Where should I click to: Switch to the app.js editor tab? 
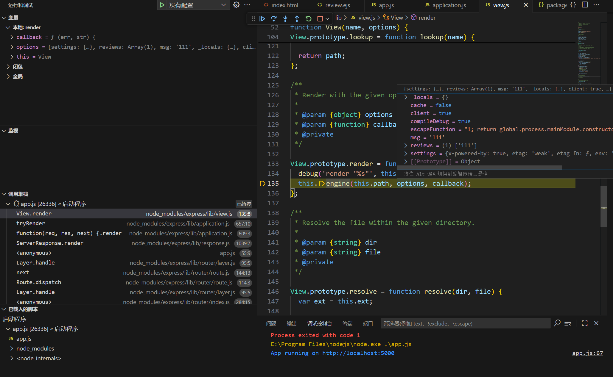[386, 5]
